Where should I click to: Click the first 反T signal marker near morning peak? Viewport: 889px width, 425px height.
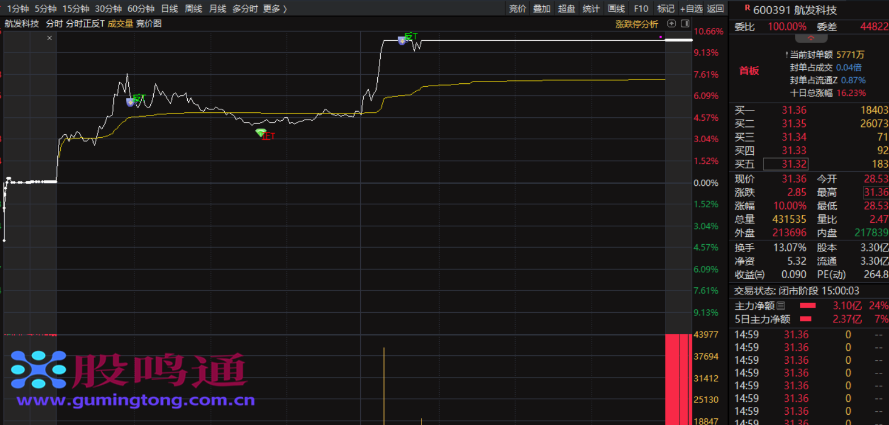tap(130, 102)
